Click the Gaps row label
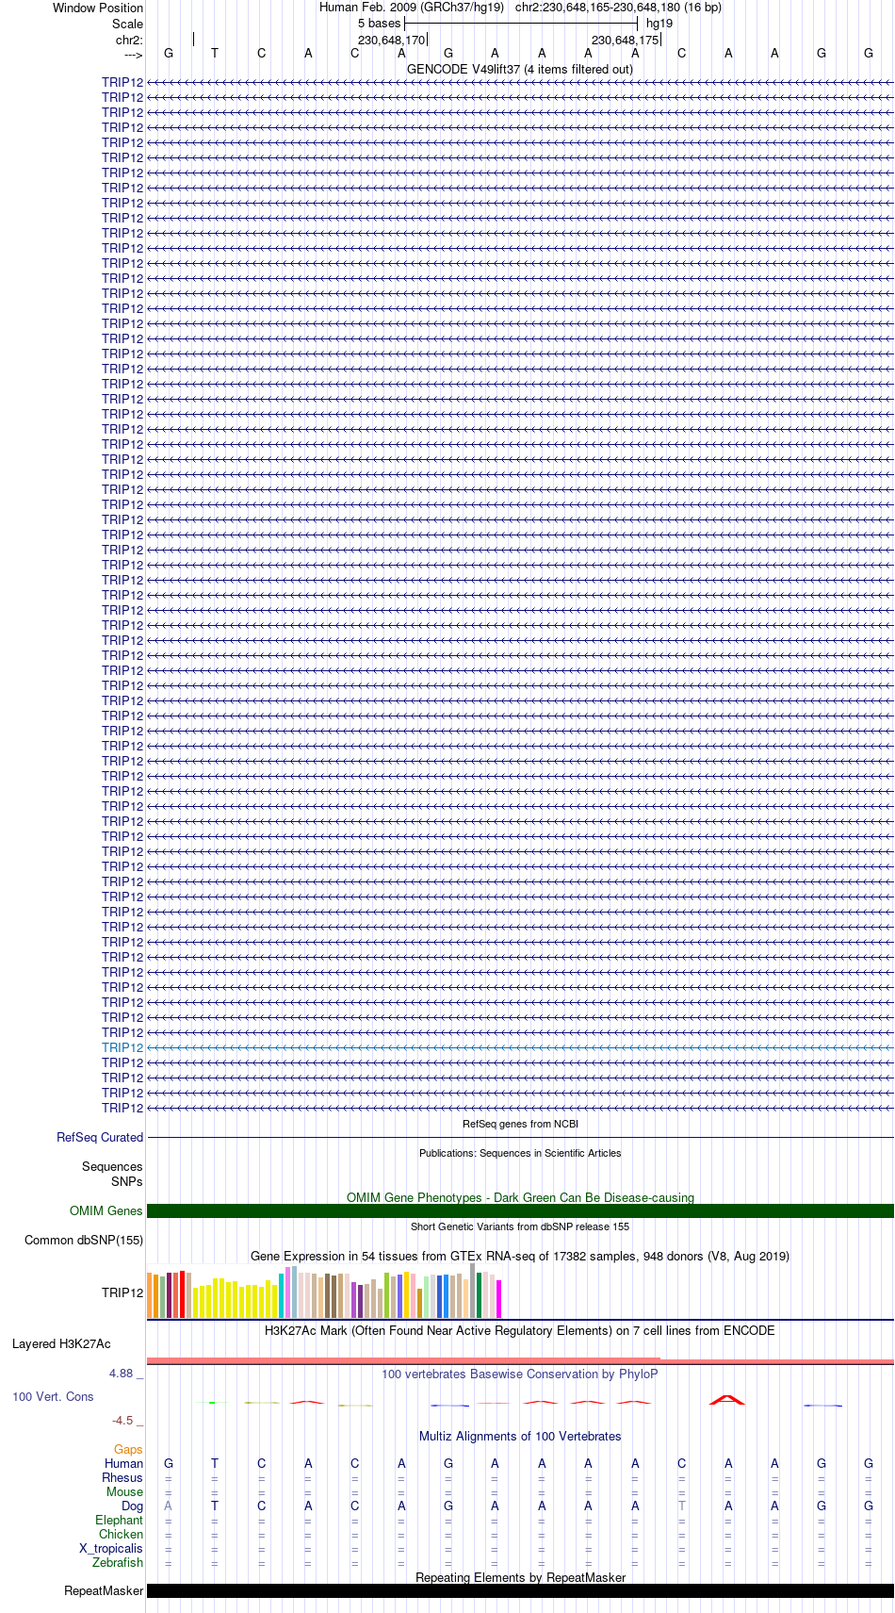Image resolution: width=895 pixels, height=1613 pixels. point(128,1449)
